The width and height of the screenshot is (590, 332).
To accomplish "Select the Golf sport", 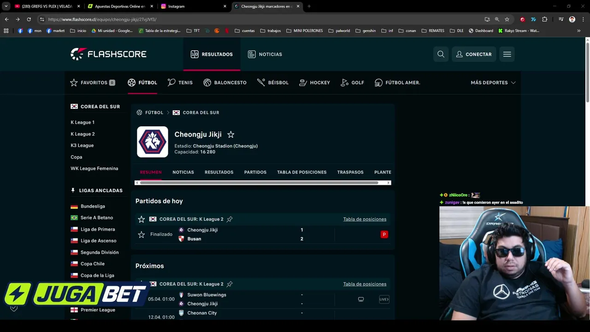I will coord(353,83).
